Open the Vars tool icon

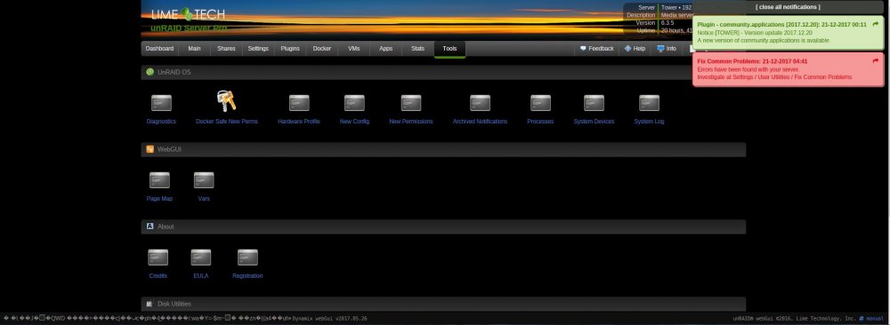tap(204, 180)
